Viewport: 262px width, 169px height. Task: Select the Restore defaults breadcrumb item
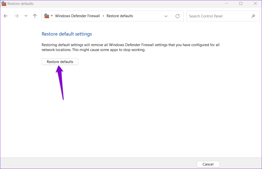click(120, 16)
